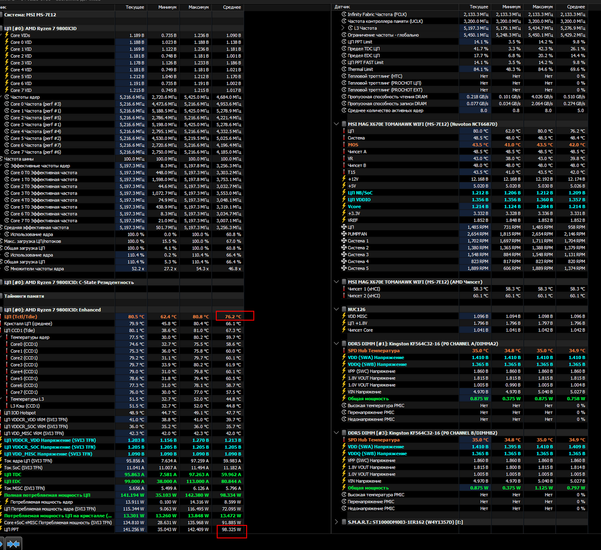Click the fan icon next to Система 1
Viewport: 601px width, 550px height.
click(x=344, y=241)
